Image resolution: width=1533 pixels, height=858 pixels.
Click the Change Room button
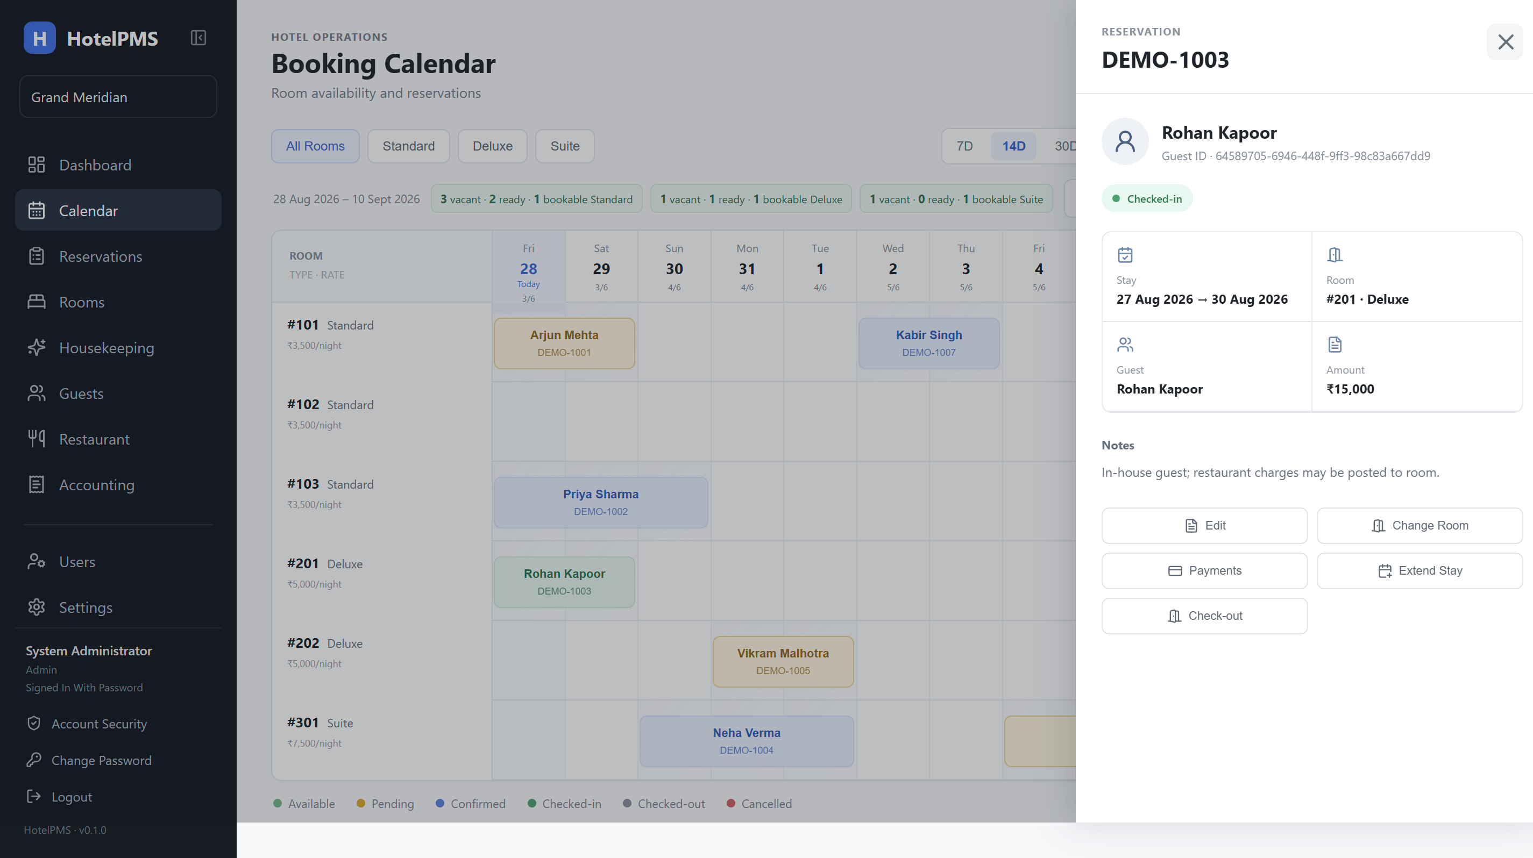pos(1420,526)
